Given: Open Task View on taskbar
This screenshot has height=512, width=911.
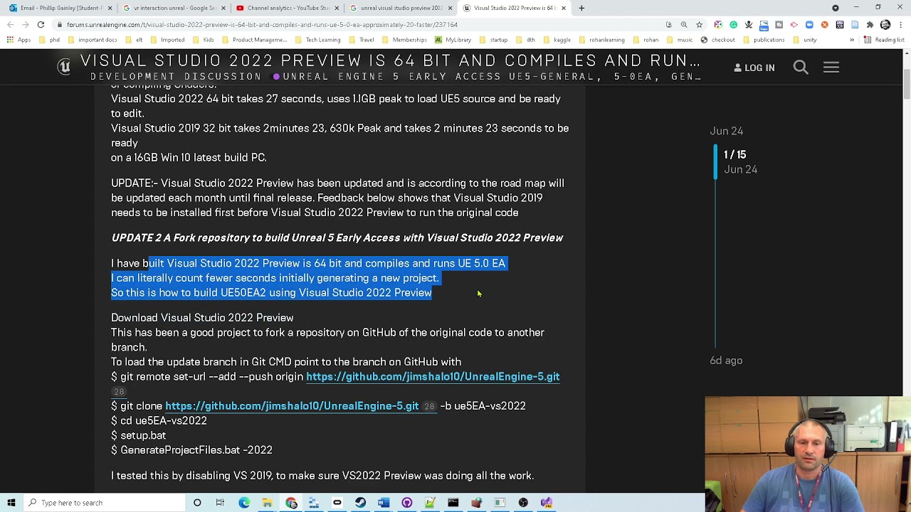Looking at the screenshot, I should pos(220,503).
